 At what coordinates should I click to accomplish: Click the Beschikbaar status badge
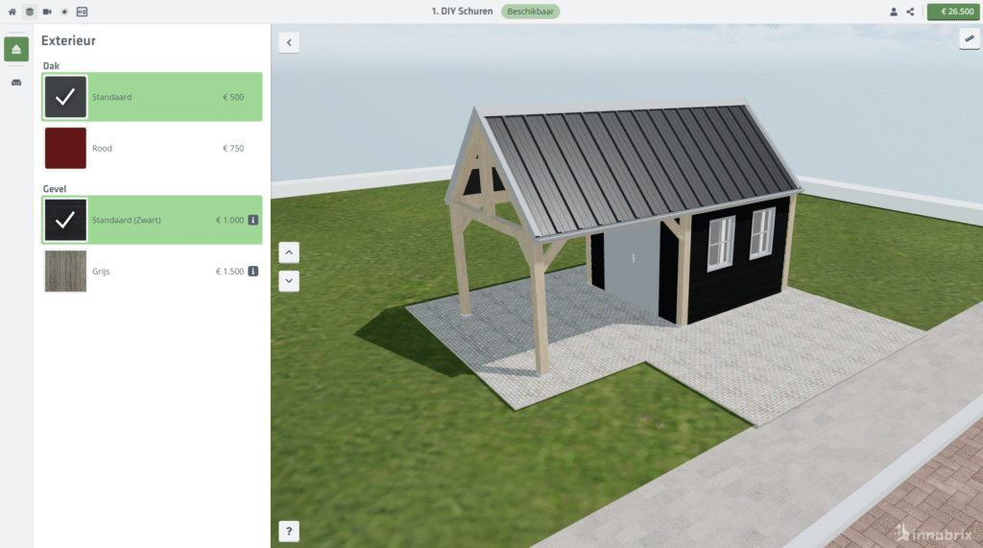click(530, 12)
